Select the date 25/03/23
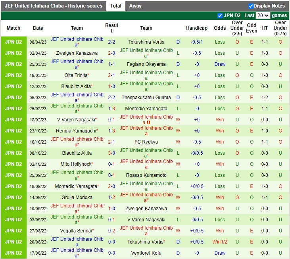The height and width of the screenshot is (259, 290). coord(38,64)
